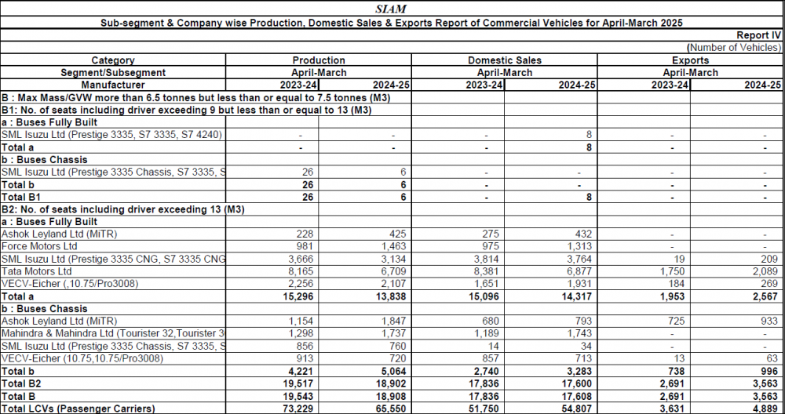Screen dimensions: 785x414
Task: Select 'B2: No. of seats including driver exceeding 13'
Action: (x=122, y=209)
